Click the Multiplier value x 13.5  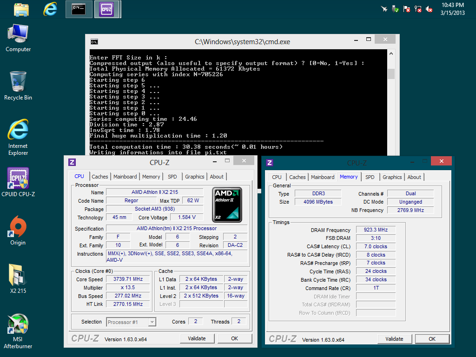[x=128, y=287]
